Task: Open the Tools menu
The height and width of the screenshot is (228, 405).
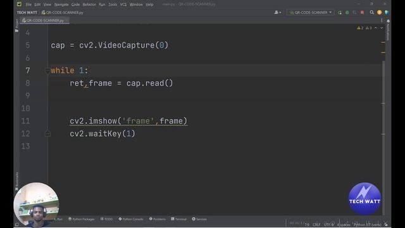Action: [113, 4]
